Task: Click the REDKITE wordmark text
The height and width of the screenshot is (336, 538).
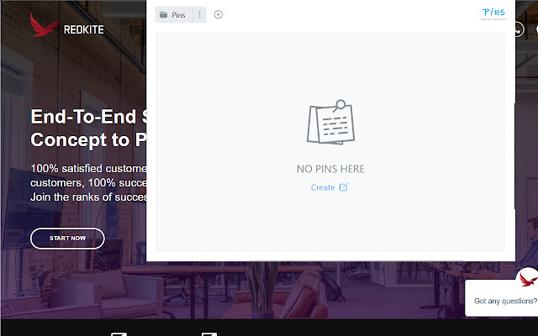Action: pos(84,30)
